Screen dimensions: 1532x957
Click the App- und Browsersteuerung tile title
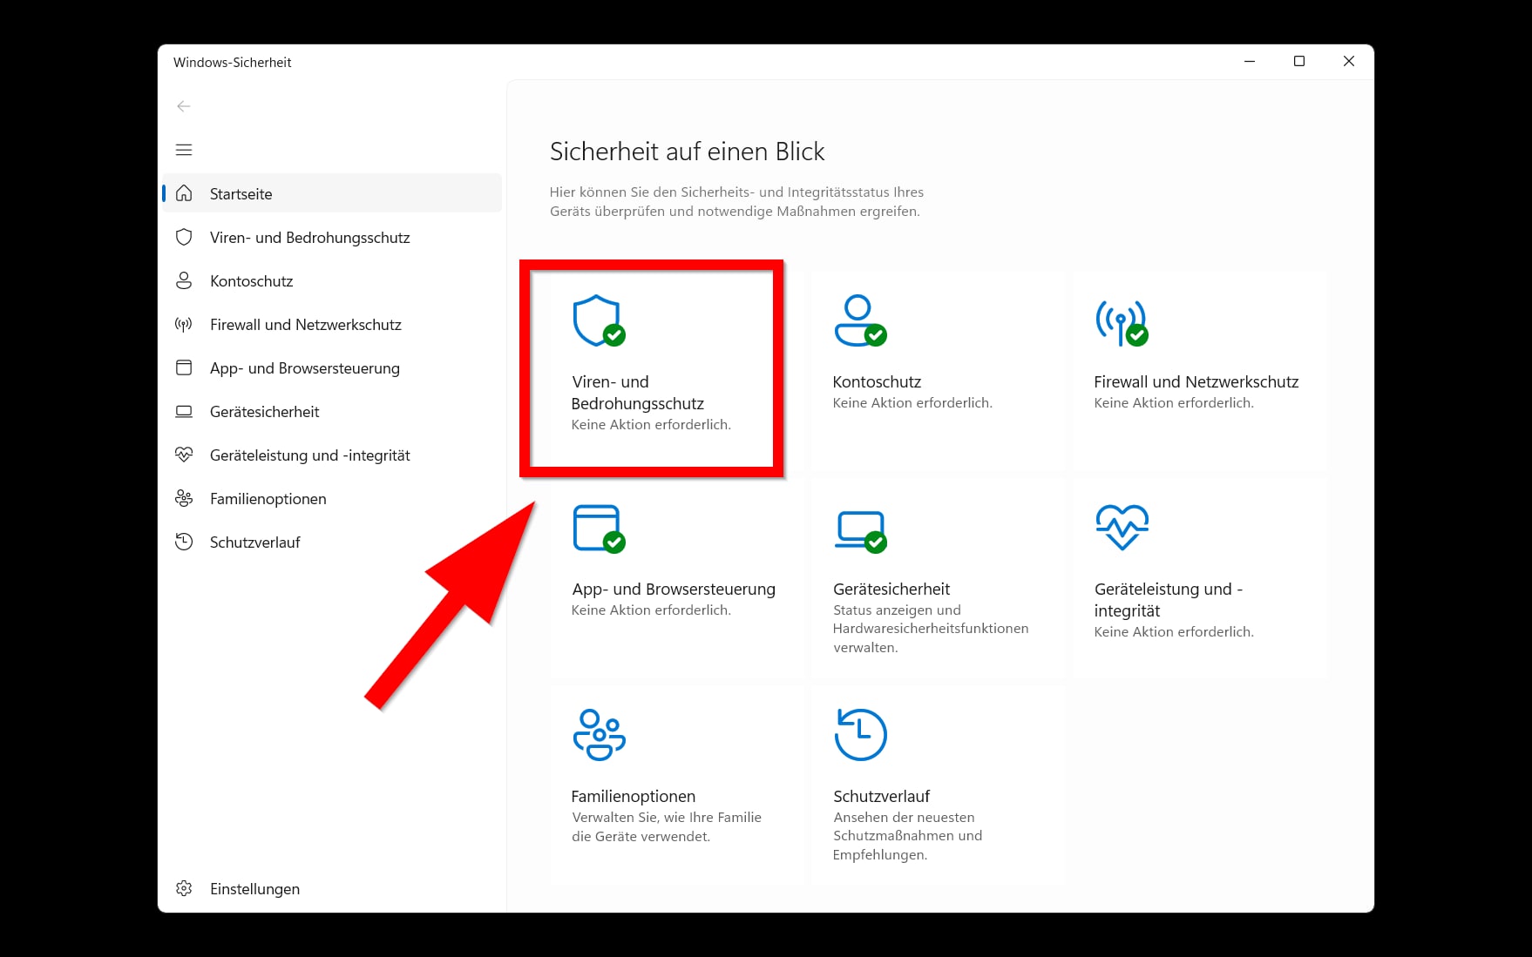click(674, 589)
